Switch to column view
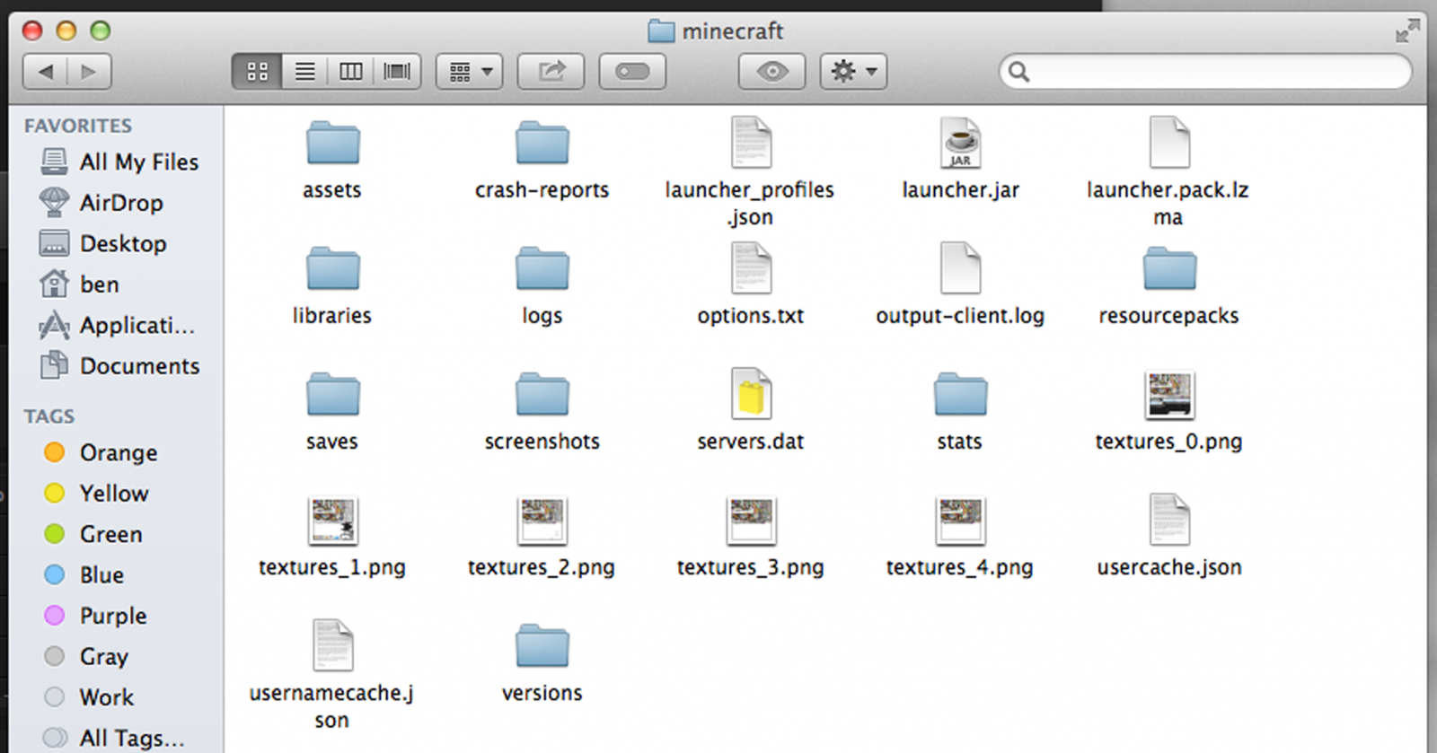 pyautogui.click(x=350, y=72)
